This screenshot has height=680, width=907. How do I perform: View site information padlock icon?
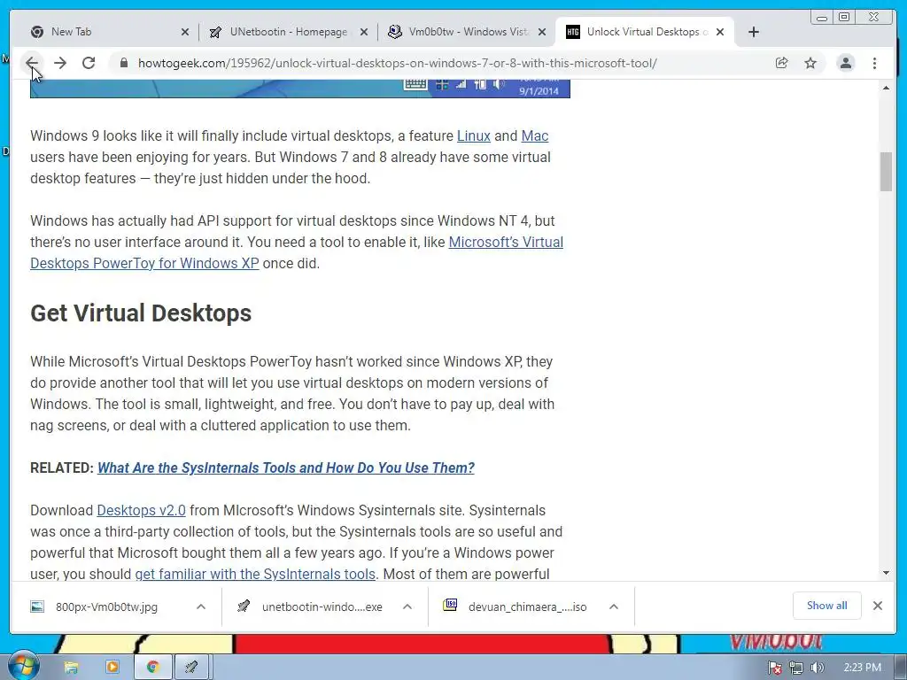[123, 63]
